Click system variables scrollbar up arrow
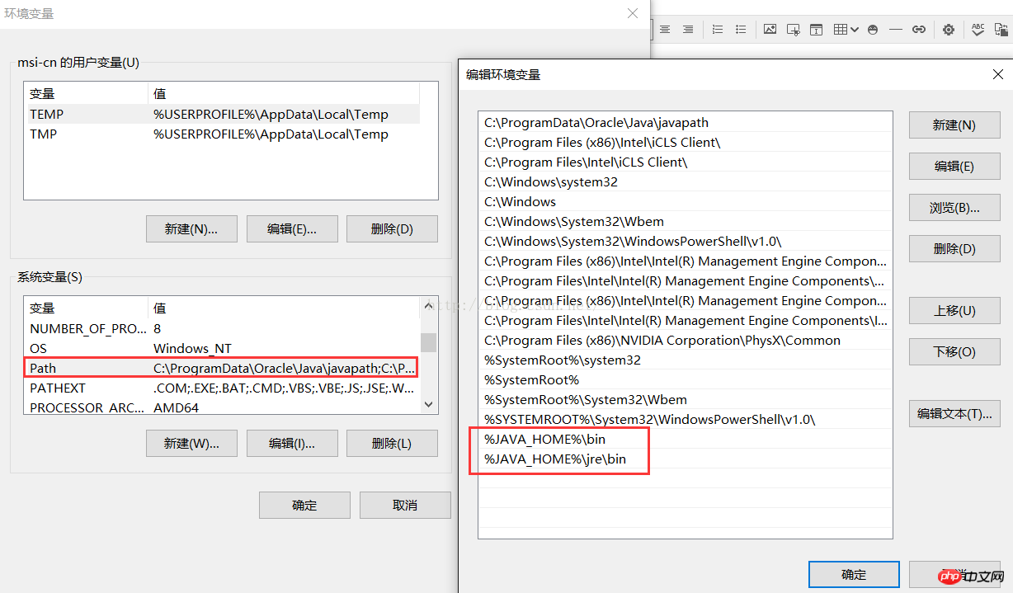 tap(428, 306)
